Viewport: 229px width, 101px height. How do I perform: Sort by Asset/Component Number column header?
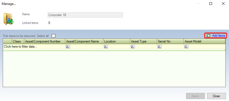pos(45,41)
